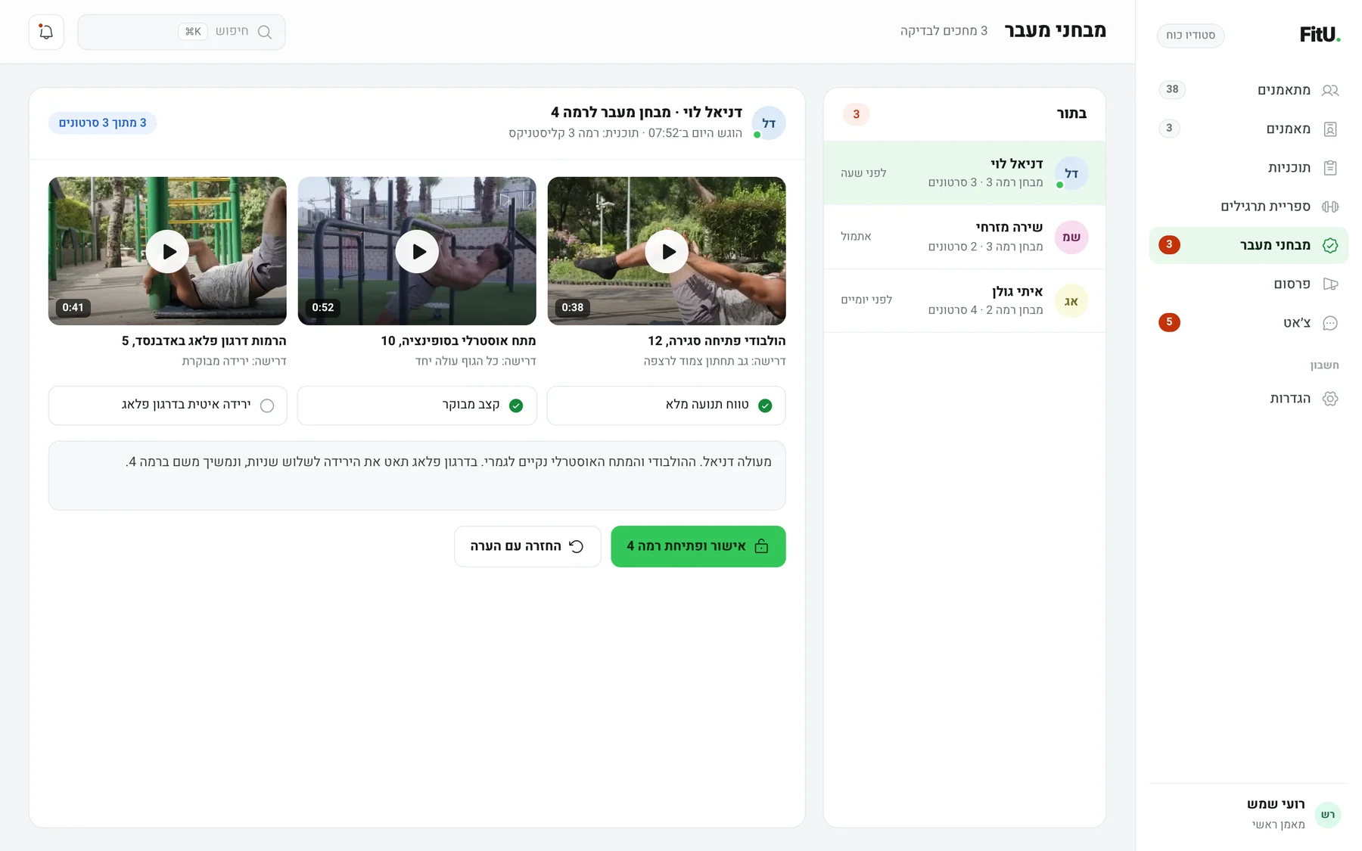
Task: Click 3 מחכים לבדיקה header text
Action: [x=944, y=31]
